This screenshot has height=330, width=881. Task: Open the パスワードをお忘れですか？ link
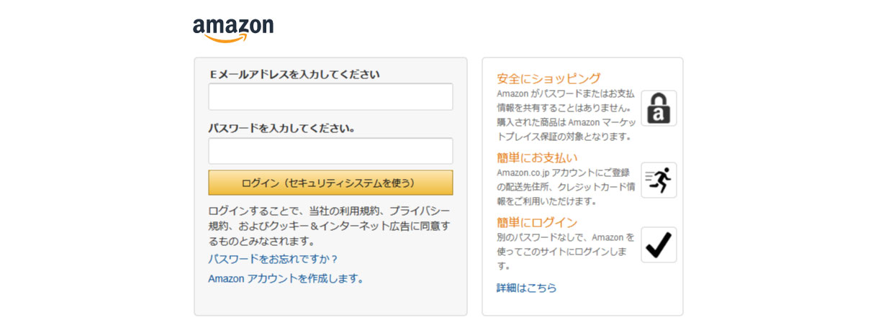point(273,259)
